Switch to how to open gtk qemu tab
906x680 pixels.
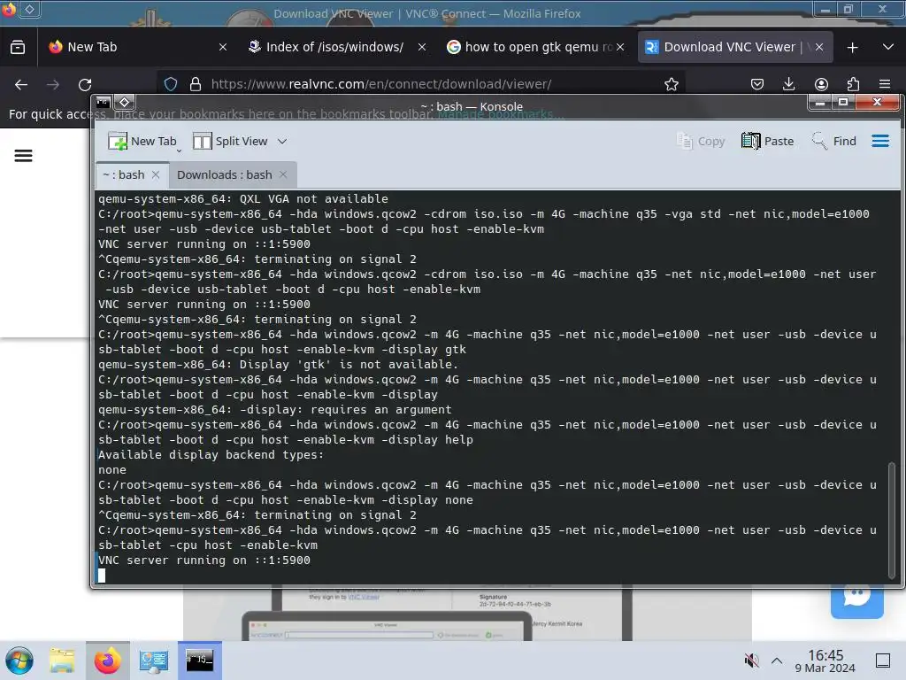tap(536, 48)
